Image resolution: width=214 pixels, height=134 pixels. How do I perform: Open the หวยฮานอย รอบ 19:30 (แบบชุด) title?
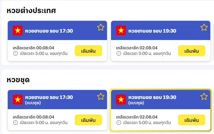(x=152, y=97)
